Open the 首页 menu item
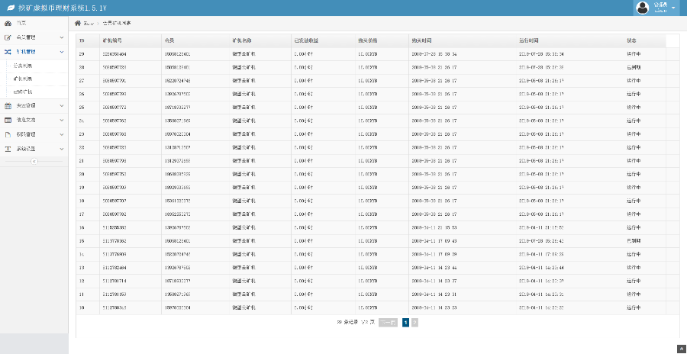The height and width of the screenshot is (354, 687). [34, 23]
